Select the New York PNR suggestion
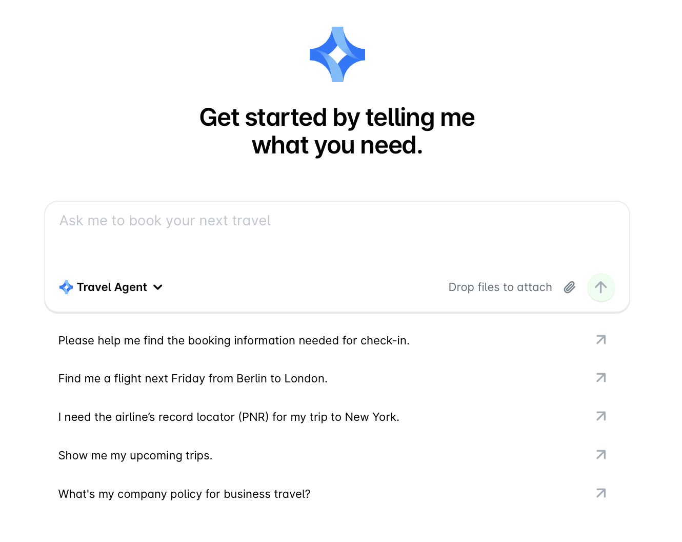Viewport: 682px width, 542px height. [229, 417]
